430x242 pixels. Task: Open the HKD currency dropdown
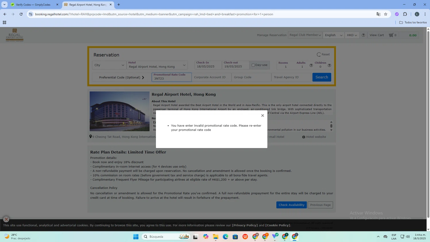352,35
